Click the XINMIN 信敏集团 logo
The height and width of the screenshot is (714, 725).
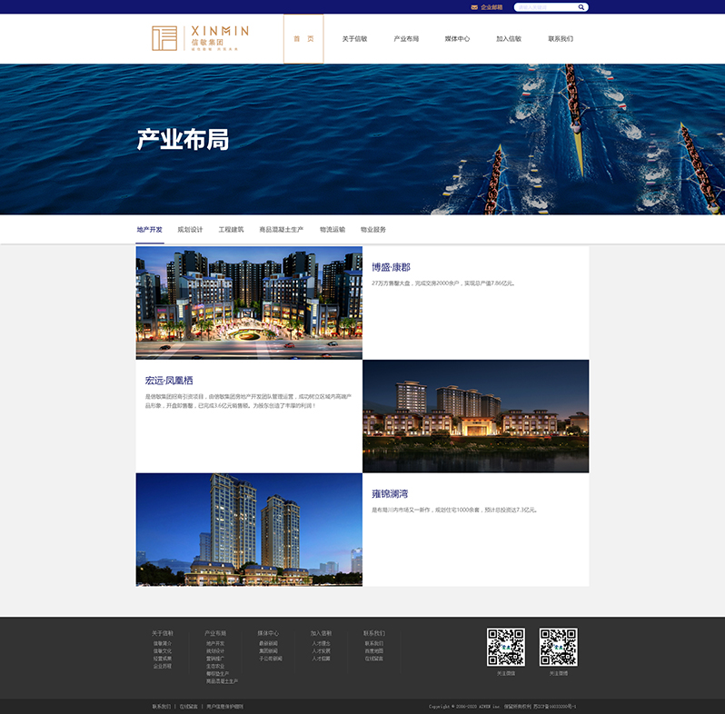200,38
